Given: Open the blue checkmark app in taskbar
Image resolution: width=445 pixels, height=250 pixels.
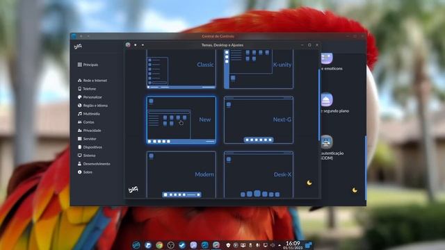Looking at the screenshot, I should 182,245.
